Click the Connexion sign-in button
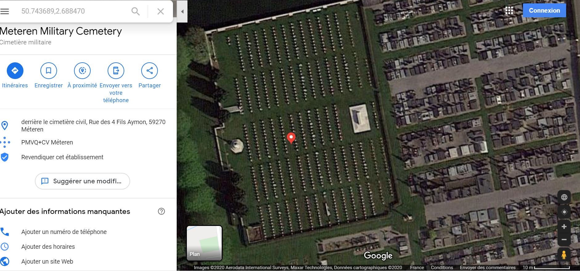580x271 pixels. [544, 10]
